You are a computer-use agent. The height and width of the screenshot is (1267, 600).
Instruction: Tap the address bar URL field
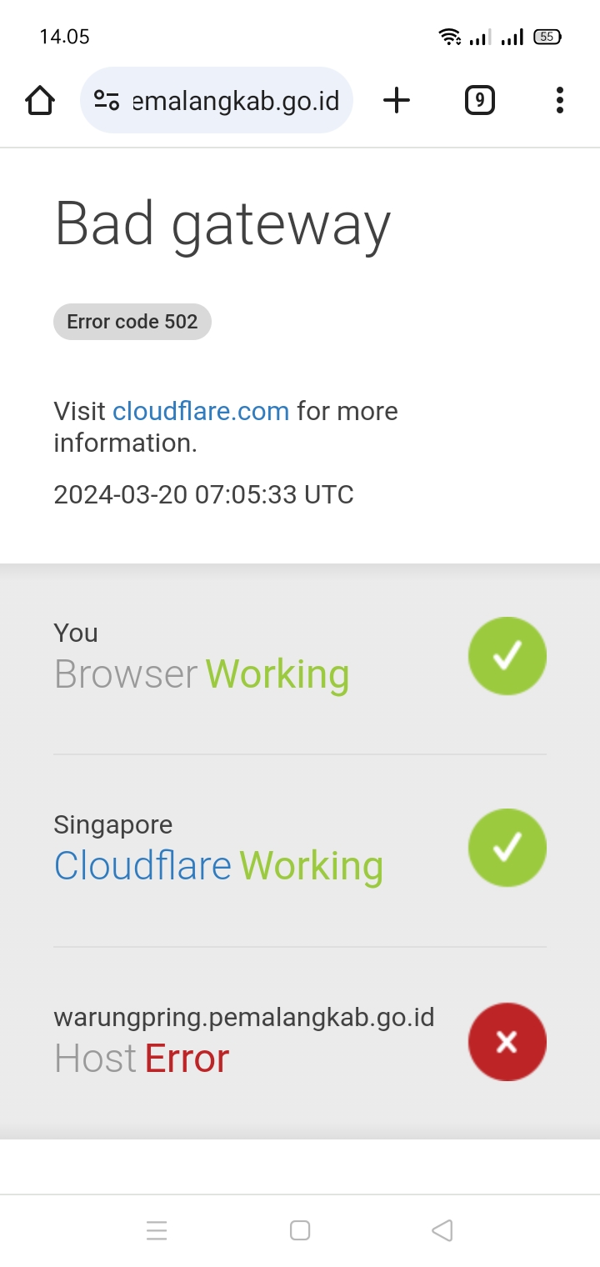(x=235, y=101)
